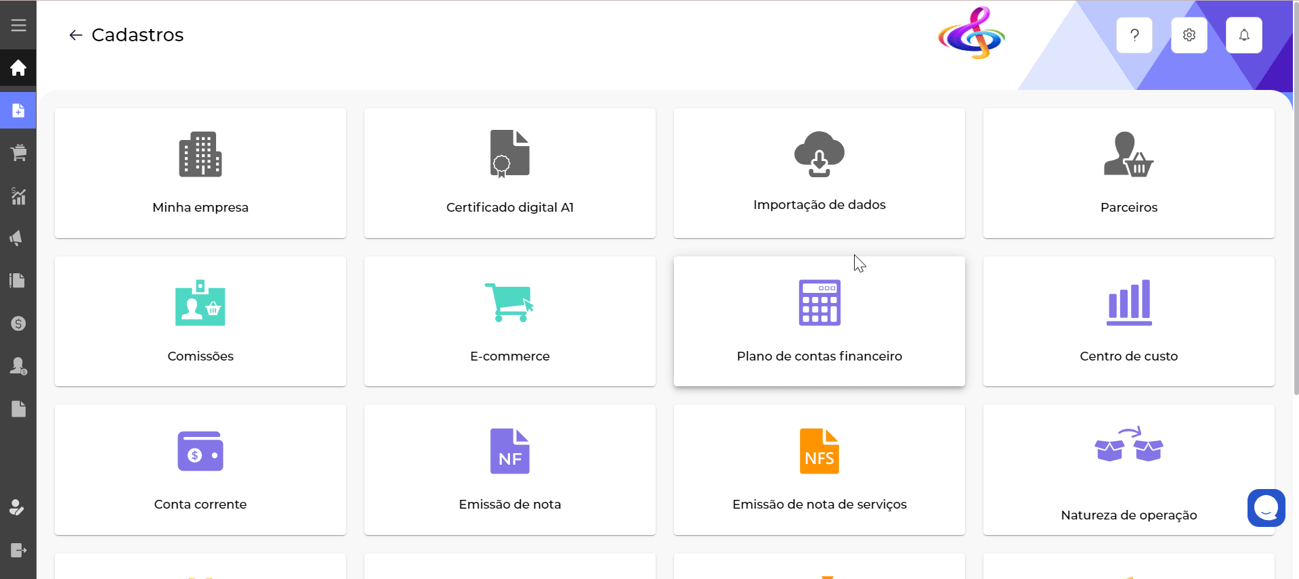This screenshot has height=579, width=1299.
Task: Open the Centro de custo card
Action: pos(1129,321)
